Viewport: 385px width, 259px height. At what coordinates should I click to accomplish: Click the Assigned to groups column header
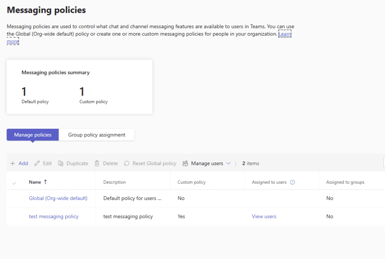coord(345,182)
